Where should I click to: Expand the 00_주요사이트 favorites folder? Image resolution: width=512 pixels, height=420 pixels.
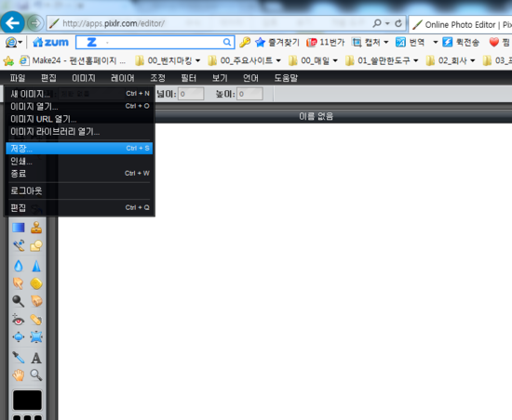pyautogui.click(x=245, y=60)
